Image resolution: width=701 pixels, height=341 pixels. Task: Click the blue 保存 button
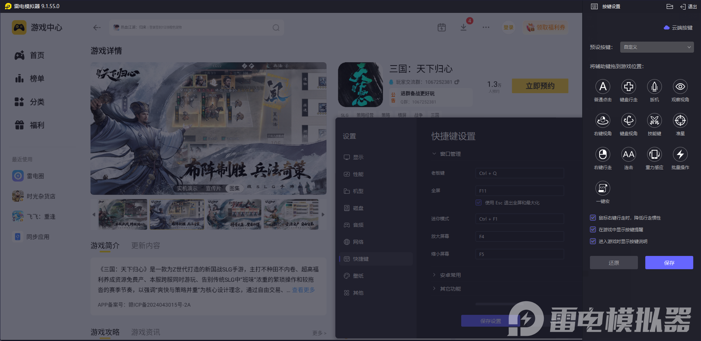coord(669,263)
